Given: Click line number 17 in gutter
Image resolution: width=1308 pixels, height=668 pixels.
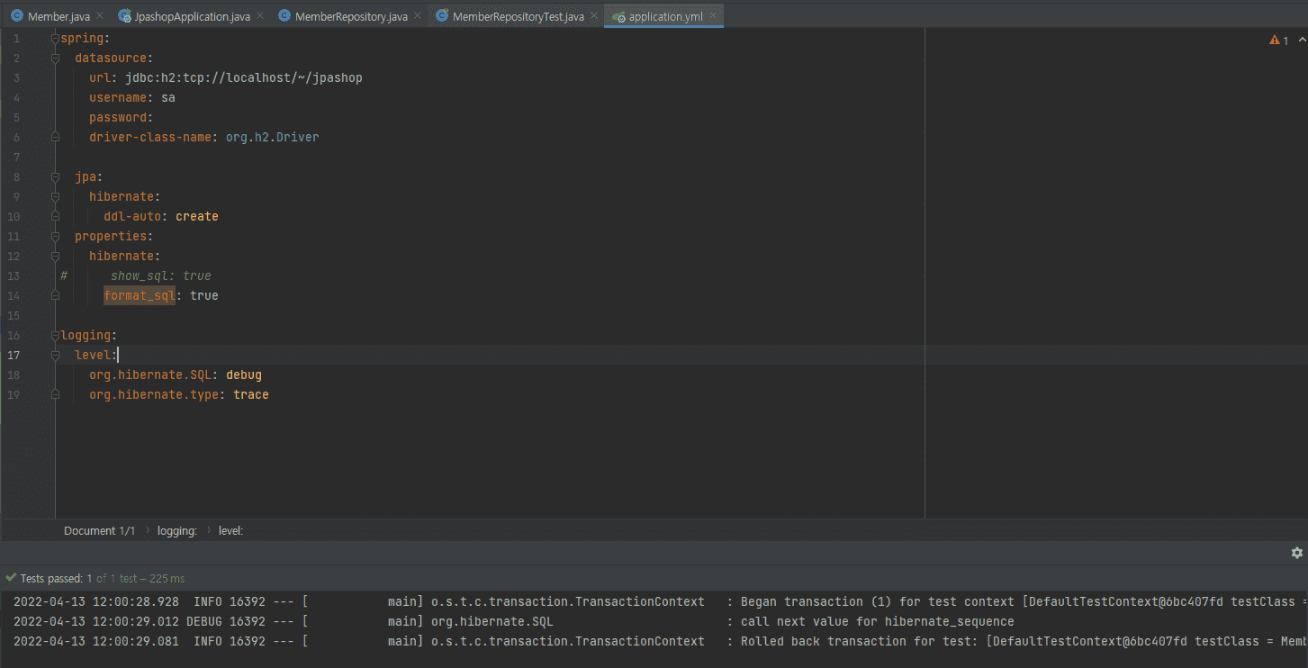Looking at the screenshot, I should point(14,355).
